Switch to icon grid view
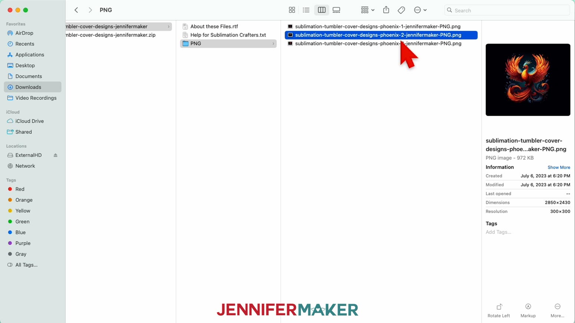Image resolution: width=575 pixels, height=323 pixels. coord(292,10)
